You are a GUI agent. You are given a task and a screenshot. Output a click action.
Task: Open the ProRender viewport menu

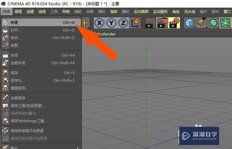[x=106, y=34]
